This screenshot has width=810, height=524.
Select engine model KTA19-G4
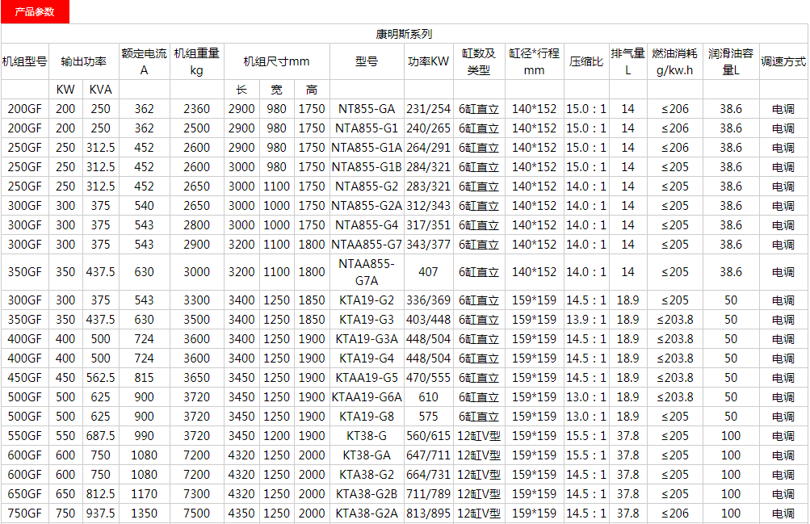coord(367,358)
